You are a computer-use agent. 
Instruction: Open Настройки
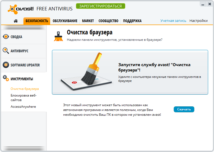tap(199, 21)
